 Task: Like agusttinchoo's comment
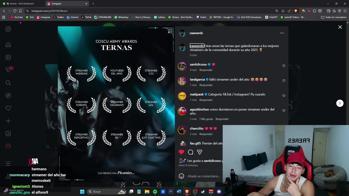click(x=284, y=111)
